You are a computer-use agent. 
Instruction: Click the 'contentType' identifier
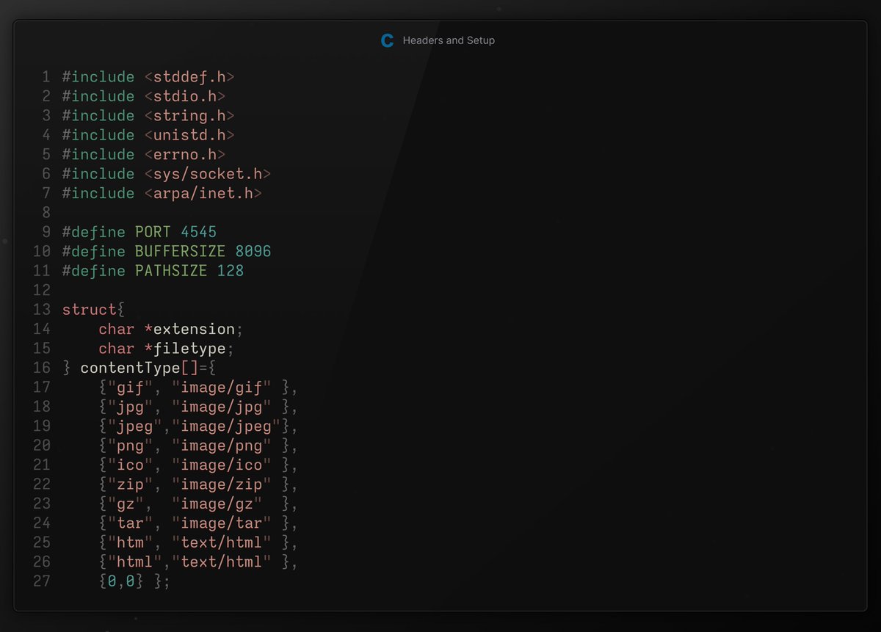coord(130,368)
